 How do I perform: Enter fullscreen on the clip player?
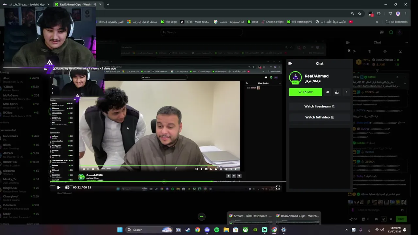278,188
